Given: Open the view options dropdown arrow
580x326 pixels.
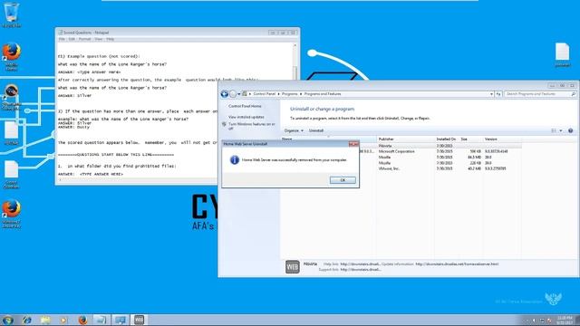Looking at the screenshot, I should [561, 130].
